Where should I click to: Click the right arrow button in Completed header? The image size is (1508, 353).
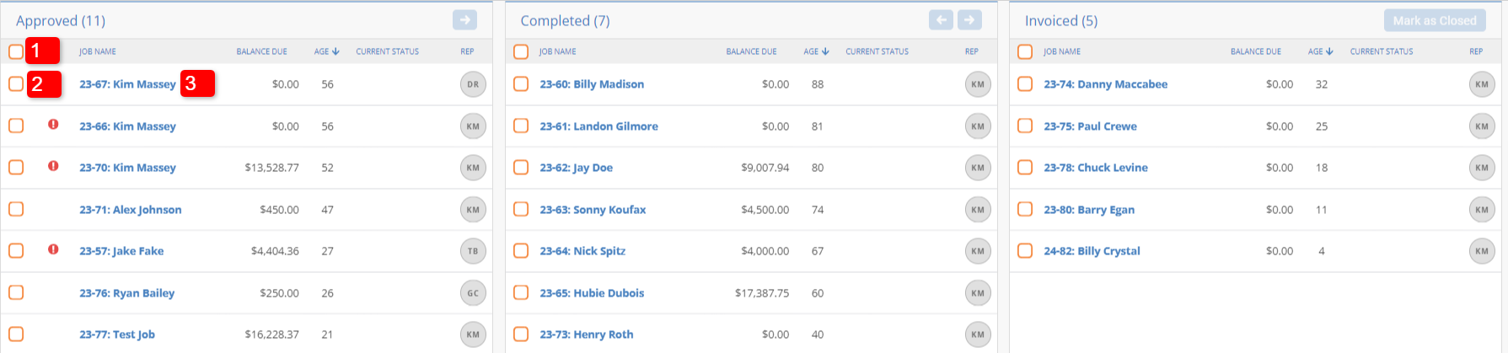tap(970, 19)
